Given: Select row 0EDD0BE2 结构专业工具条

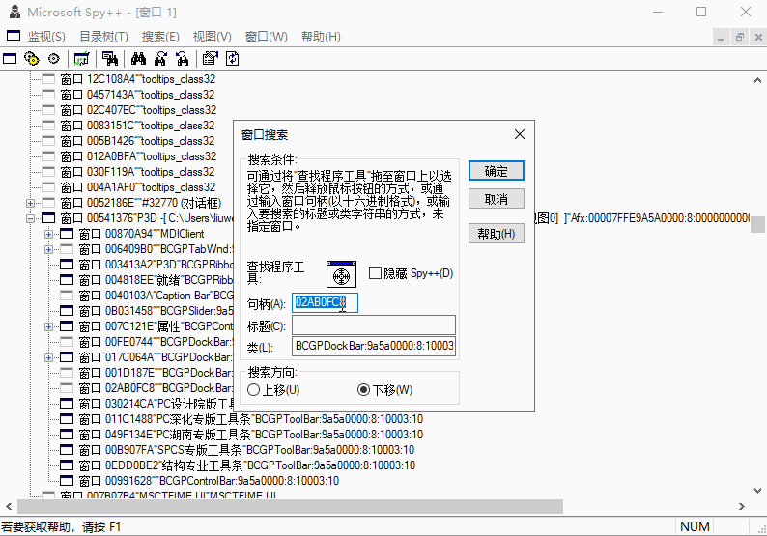Looking at the screenshot, I should (x=247, y=465).
